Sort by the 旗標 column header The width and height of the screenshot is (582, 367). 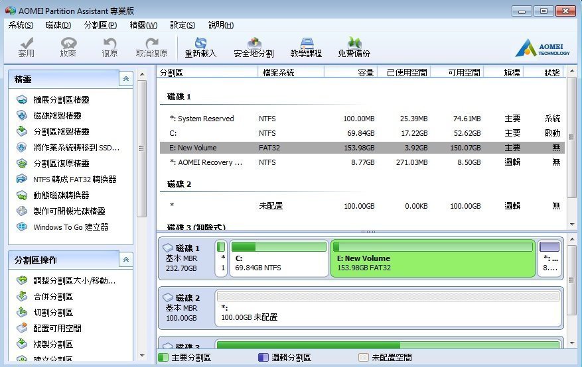pyautogui.click(x=504, y=73)
